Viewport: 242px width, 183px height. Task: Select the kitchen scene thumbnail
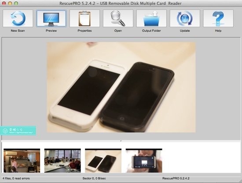point(22,161)
